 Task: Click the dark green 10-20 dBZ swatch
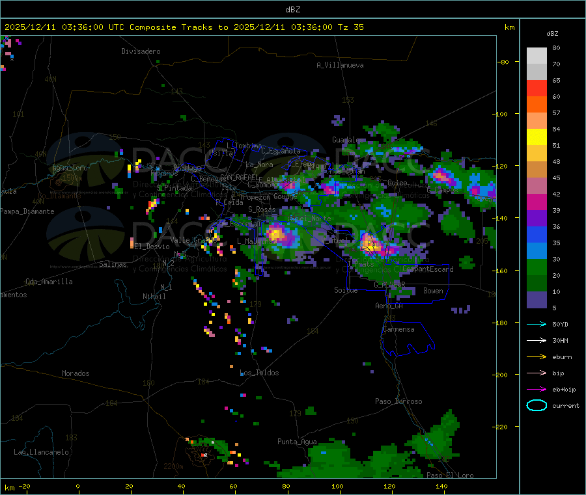(537, 284)
